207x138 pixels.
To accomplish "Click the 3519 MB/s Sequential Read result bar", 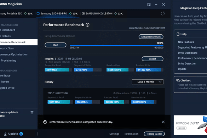I will click(58, 70).
